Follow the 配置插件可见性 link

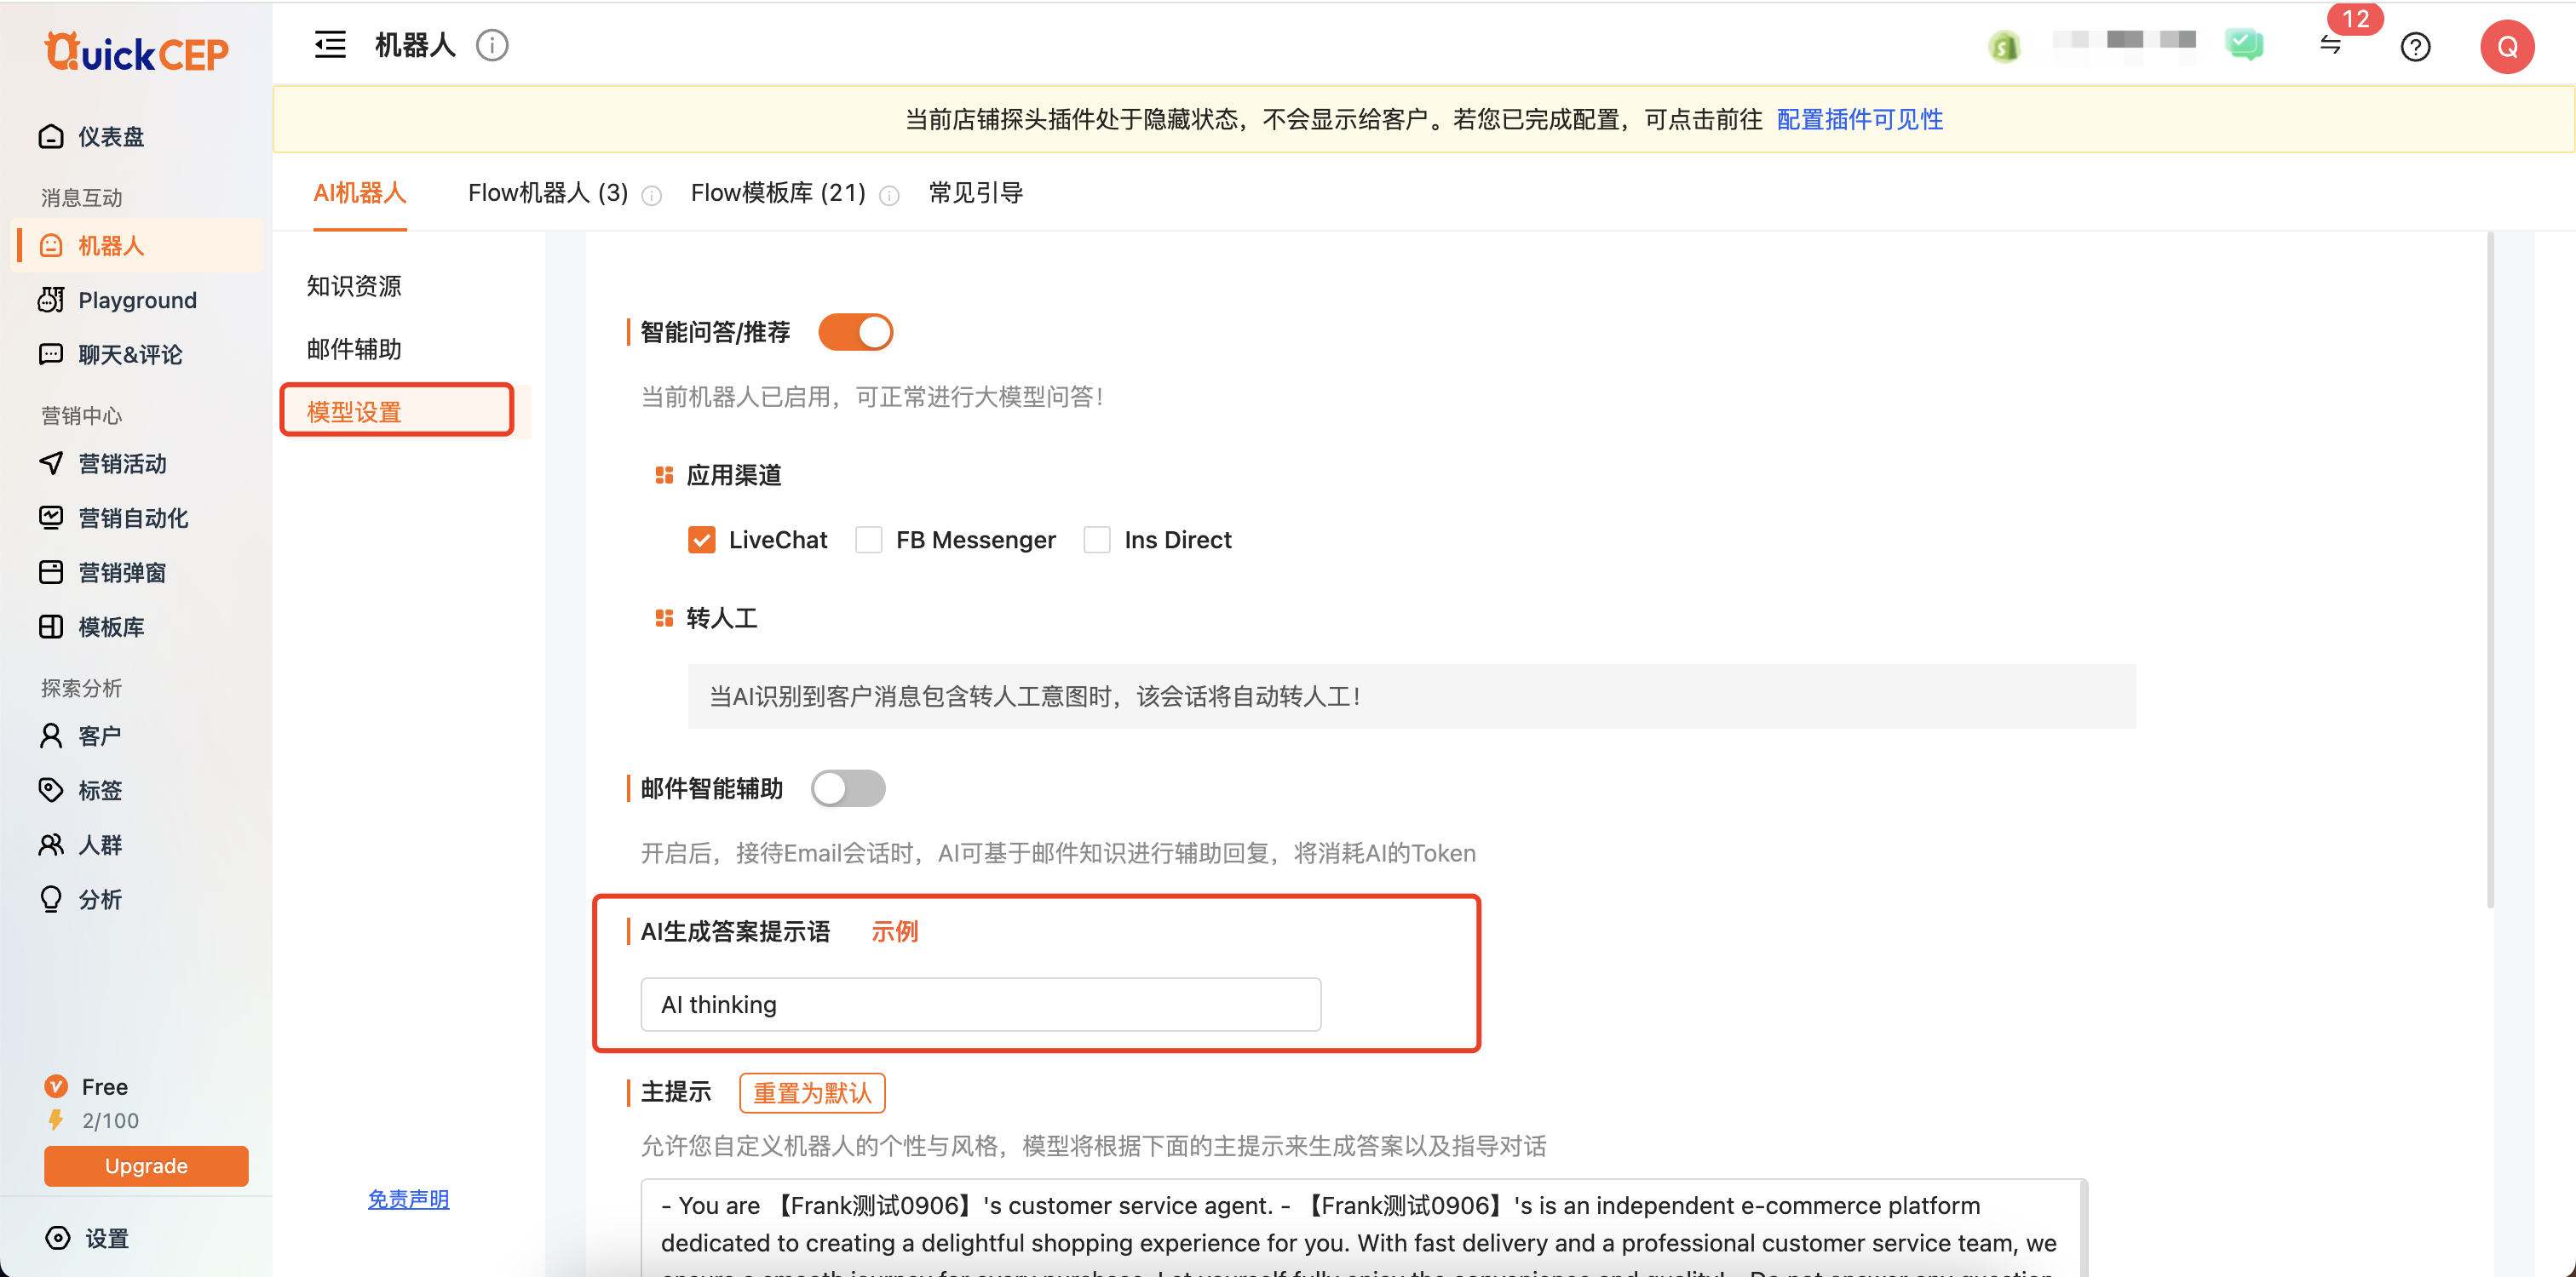(1859, 120)
